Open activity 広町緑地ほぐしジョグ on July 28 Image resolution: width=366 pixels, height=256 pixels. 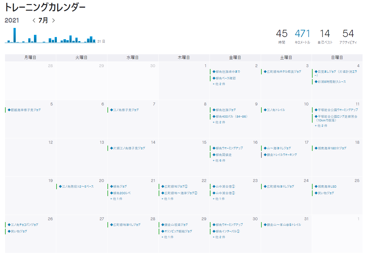tap(125, 225)
